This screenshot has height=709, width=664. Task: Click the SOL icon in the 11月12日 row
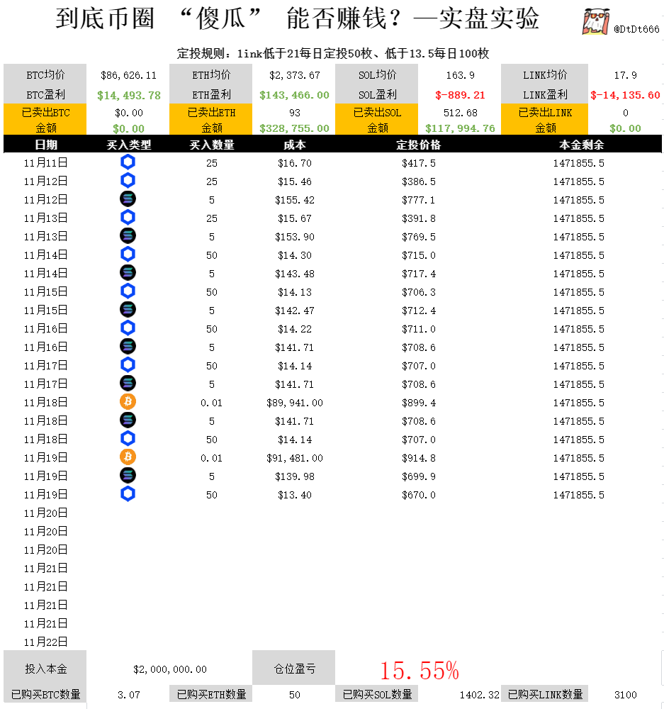click(128, 199)
